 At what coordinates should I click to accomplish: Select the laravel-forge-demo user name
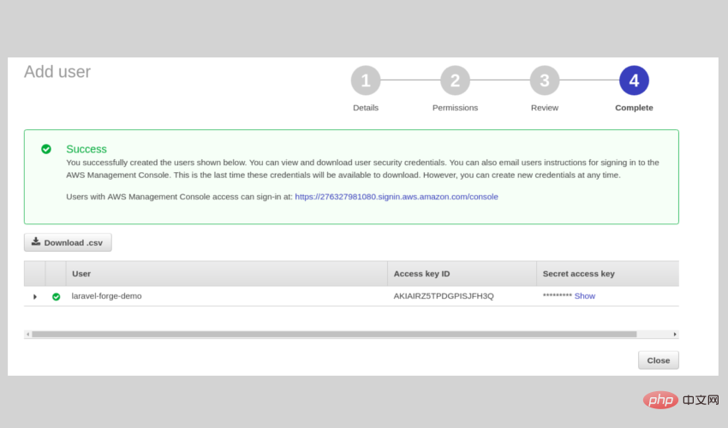click(106, 295)
